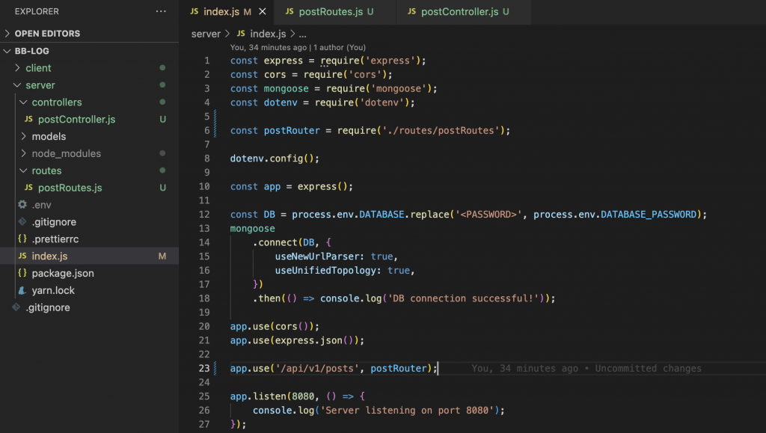Click the M status badge on index.js row
The width and height of the screenshot is (766, 433).
(162, 256)
